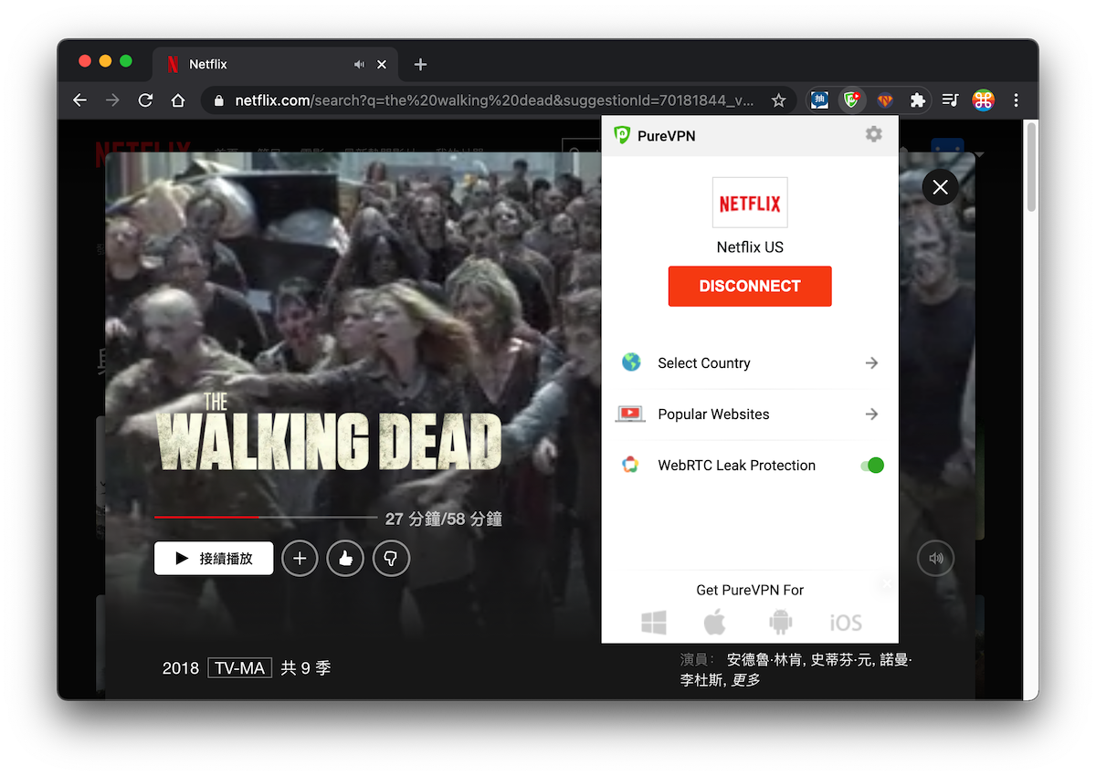
Task: Click the red shield extension icon right of PureVPN
Action: (x=885, y=100)
